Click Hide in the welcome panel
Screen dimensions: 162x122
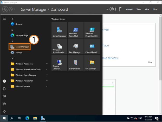pos(150,62)
